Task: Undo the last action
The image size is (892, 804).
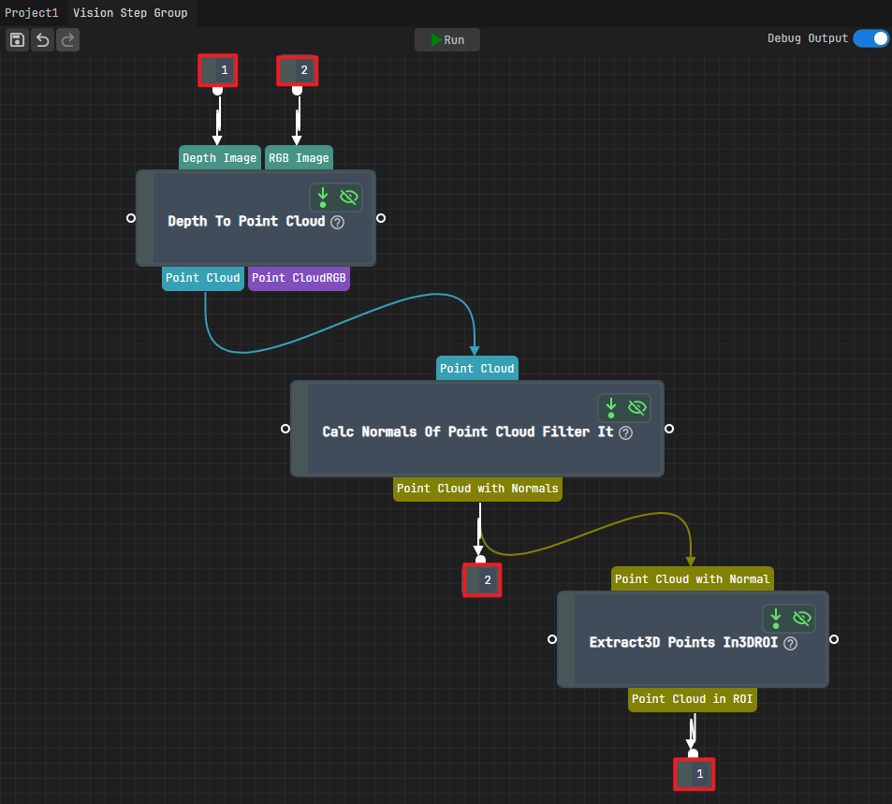Action: (43, 40)
